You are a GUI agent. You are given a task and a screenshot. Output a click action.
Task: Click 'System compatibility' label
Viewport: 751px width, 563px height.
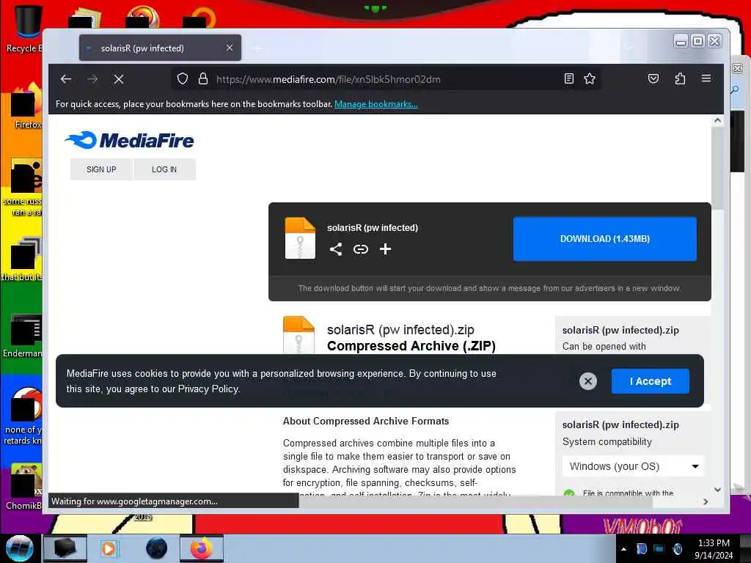pos(607,442)
